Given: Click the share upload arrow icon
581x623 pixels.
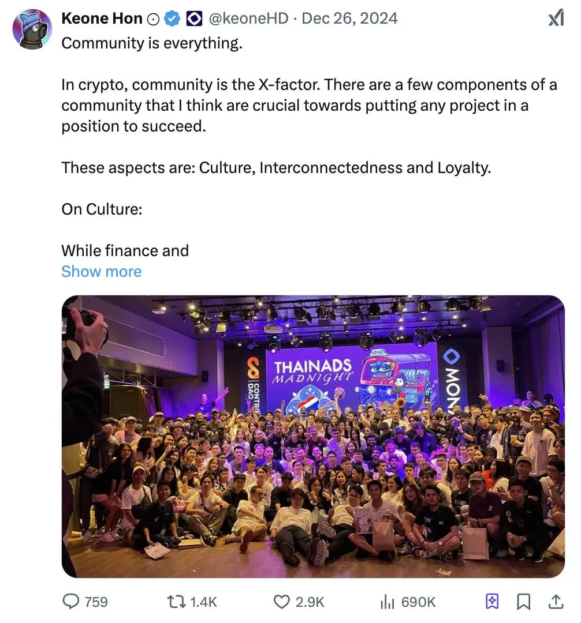Looking at the screenshot, I should (x=555, y=602).
